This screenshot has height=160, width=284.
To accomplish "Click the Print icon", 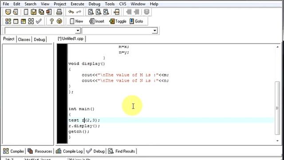I will (59, 12).
